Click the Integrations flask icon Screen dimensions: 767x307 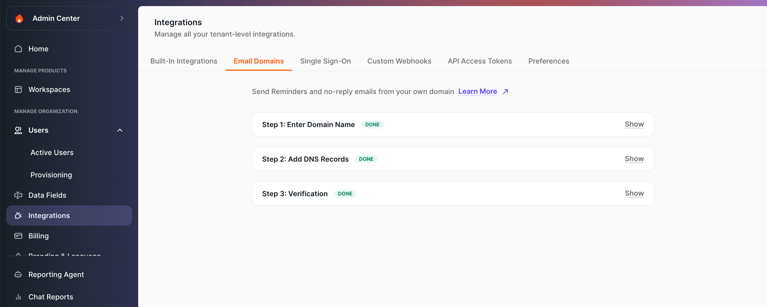18,215
